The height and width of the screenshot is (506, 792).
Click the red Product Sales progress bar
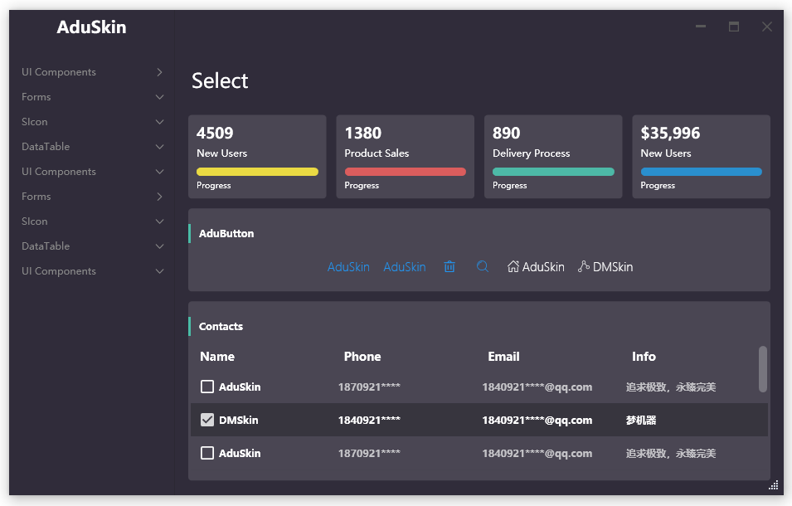pyautogui.click(x=405, y=172)
